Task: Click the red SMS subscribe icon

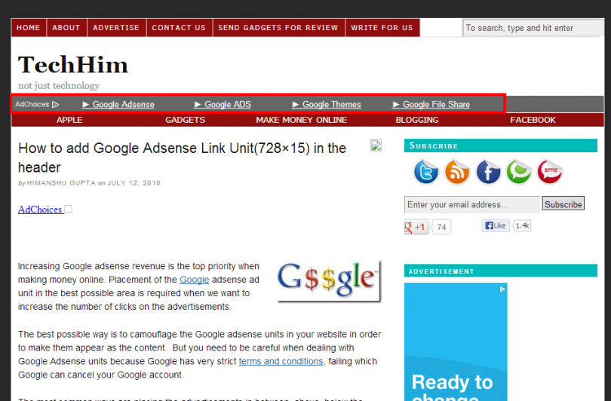Action: (550, 171)
